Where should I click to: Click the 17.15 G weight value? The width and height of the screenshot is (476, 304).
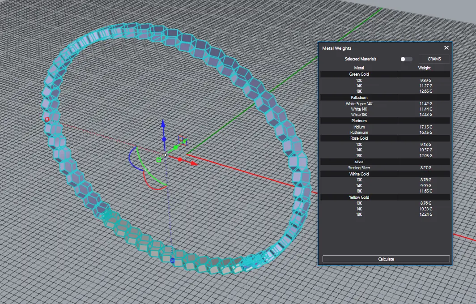[425, 127]
